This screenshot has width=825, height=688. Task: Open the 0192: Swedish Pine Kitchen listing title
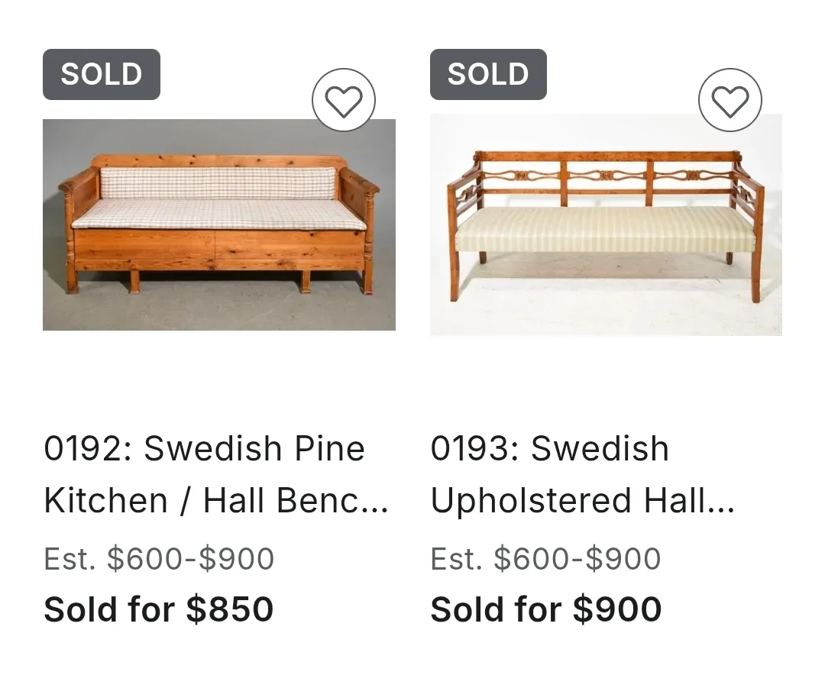click(216, 474)
